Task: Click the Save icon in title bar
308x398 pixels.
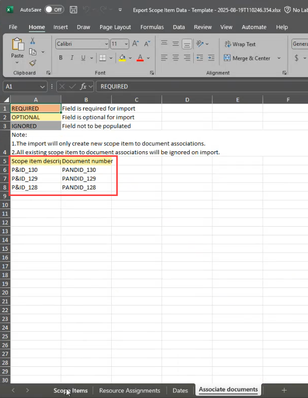Action: 73,10
